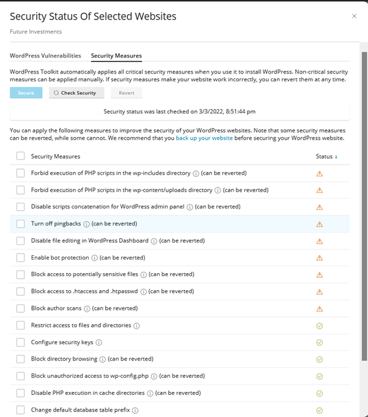Click the vertical scrollbar of the dialog
Image resolution: width=368 pixels, height=417 pixels.
coord(364,202)
